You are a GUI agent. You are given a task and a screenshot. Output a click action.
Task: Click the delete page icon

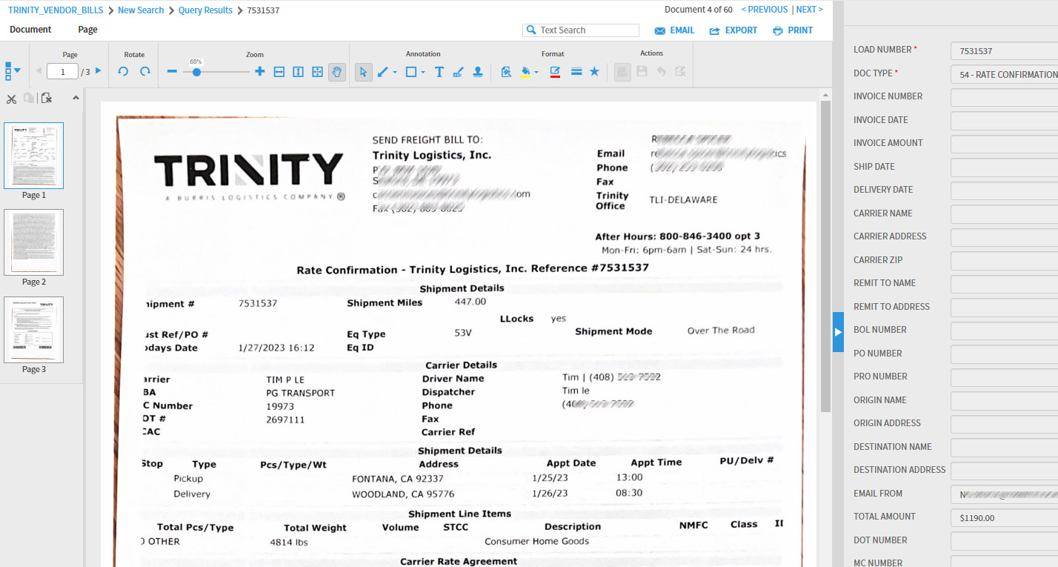47,99
